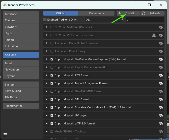Open the Input preferences section
This screenshot has height=140, width=169.
(21, 63)
